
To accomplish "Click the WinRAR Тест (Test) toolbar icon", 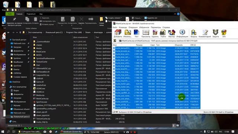I will click(136, 33).
